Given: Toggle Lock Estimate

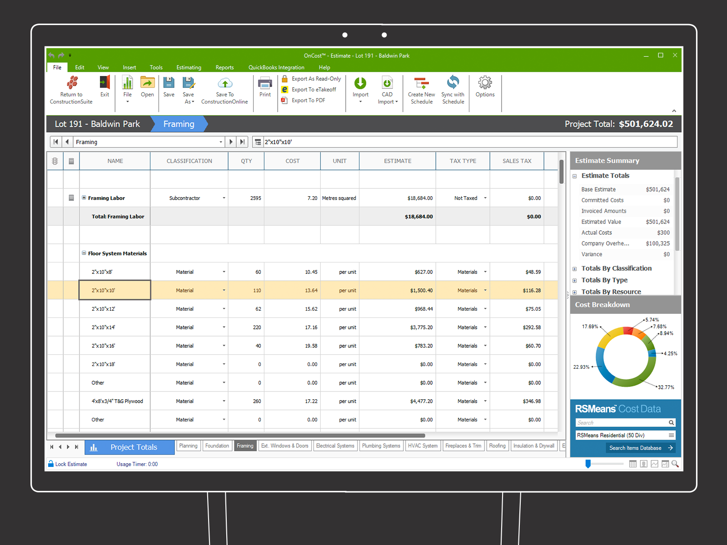Looking at the screenshot, I should tap(67, 464).
